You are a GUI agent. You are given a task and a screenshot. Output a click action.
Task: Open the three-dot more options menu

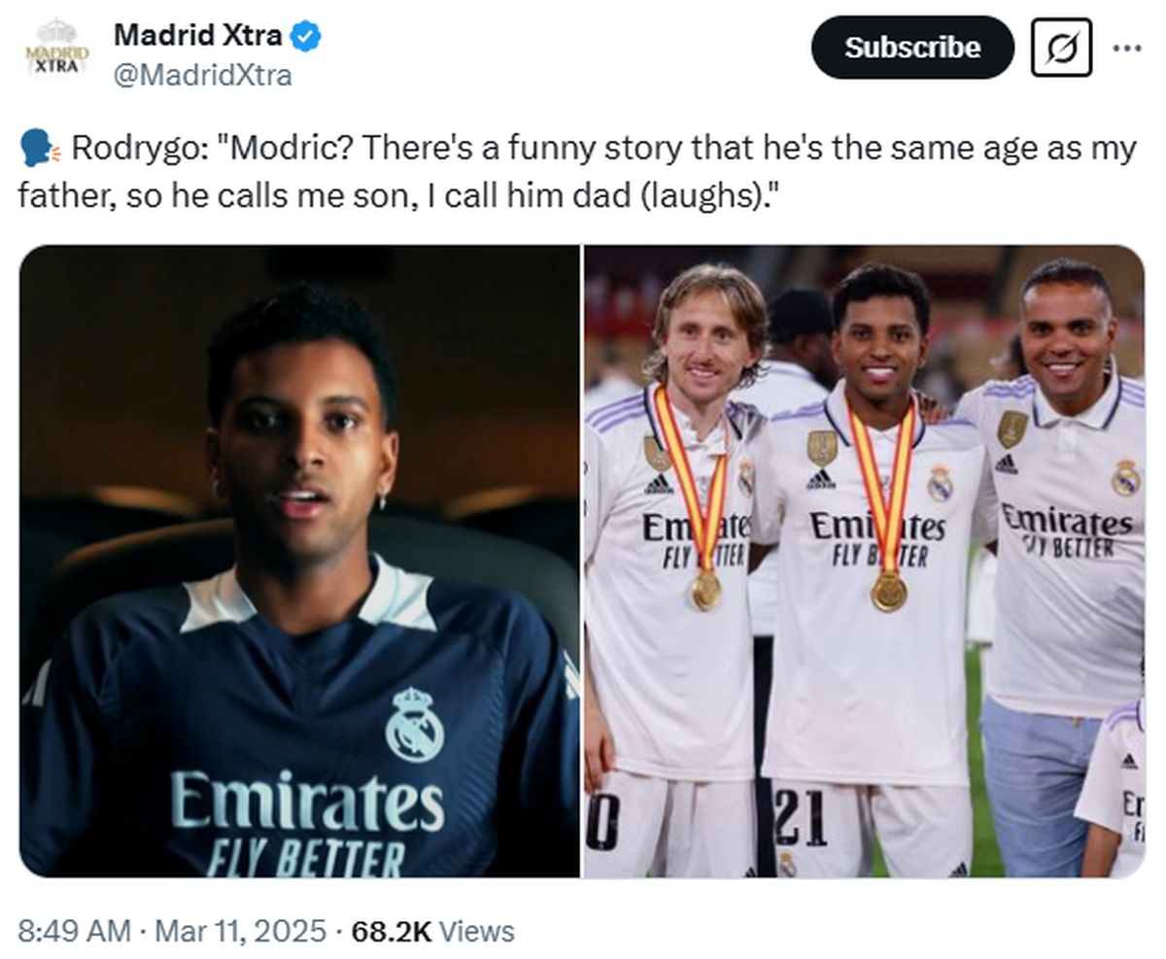click(1126, 48)
